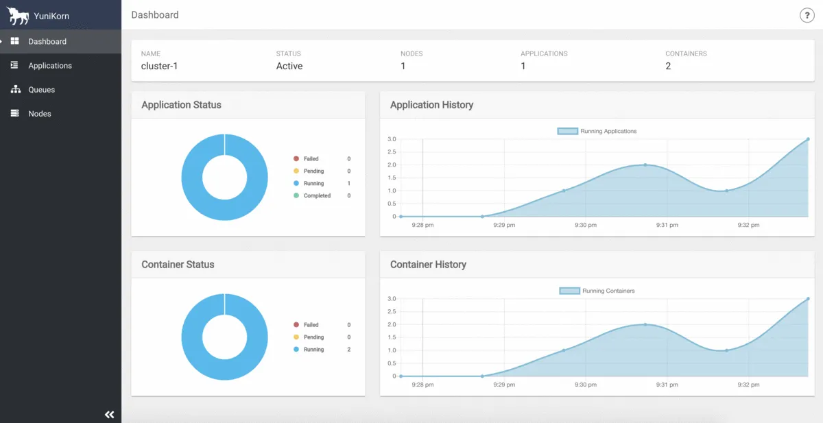Open the help question mark icon
This screenshot has width=823, height=423.
[807, 16]
